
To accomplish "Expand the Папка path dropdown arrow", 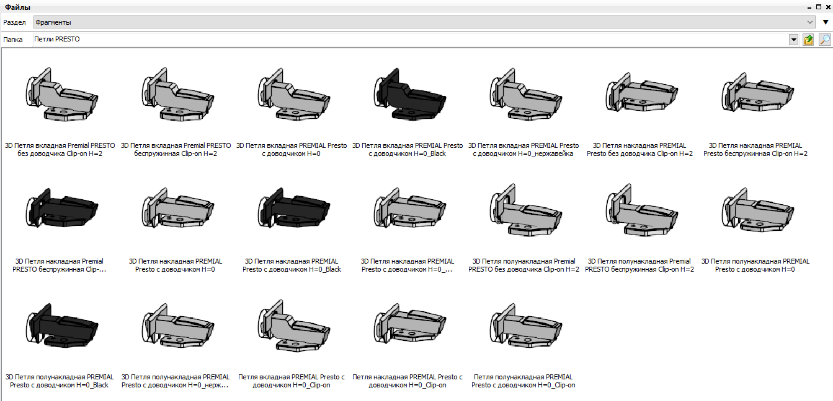I will tap(793, 40).
